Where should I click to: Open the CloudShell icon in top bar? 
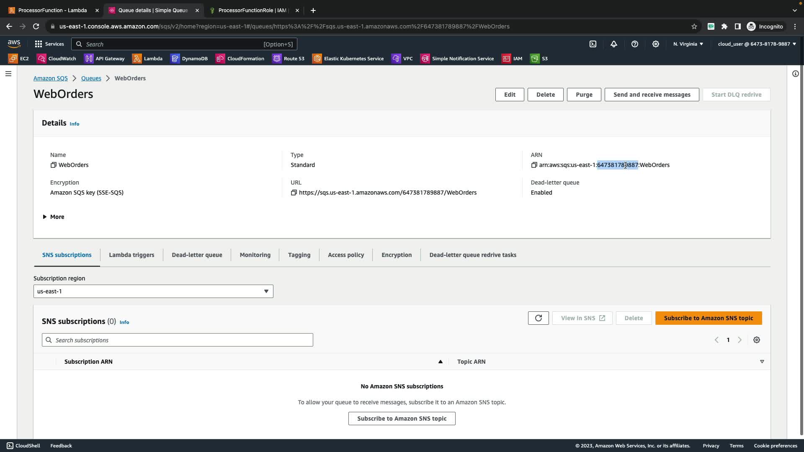point(593,44)
